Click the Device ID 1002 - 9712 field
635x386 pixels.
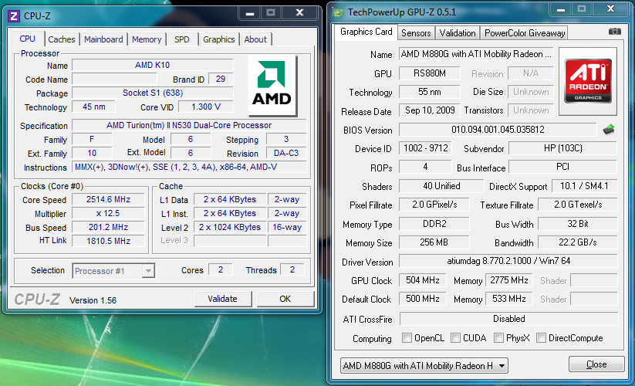(x=425, y=148)
